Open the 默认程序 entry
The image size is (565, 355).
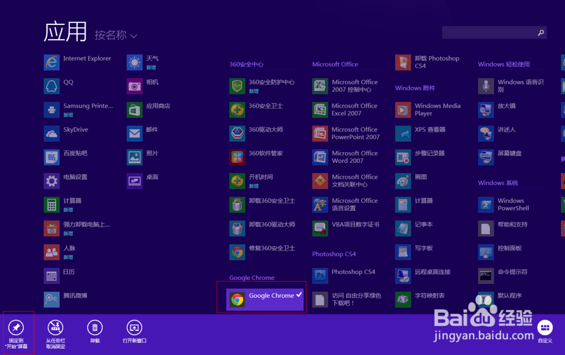(x=501, y=300)
